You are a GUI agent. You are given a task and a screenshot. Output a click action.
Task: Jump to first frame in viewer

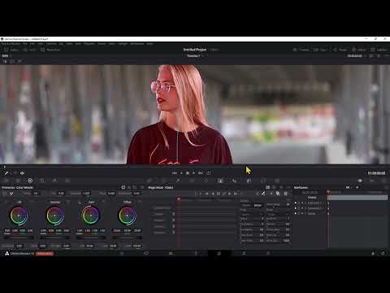click(175, 173)
